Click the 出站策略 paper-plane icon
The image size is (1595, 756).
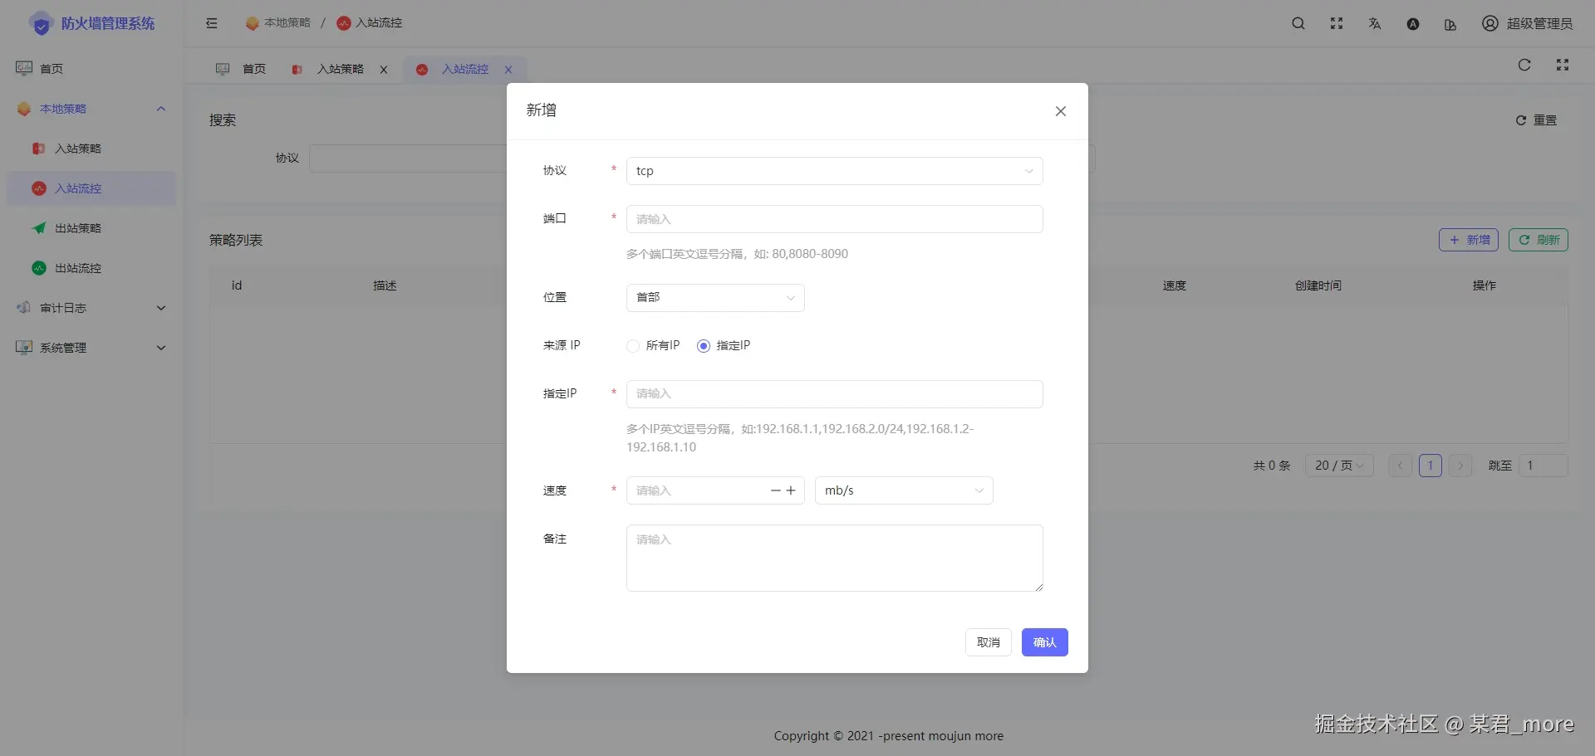tap(39, 228)
